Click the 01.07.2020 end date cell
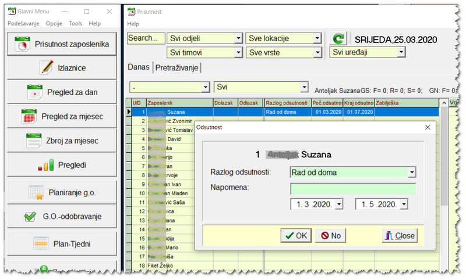The image size is (466, 280). pyautogui.click(x=359, y=112)
